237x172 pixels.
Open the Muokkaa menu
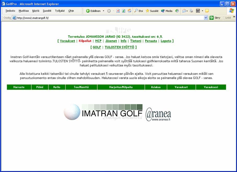tap(24, 11)
